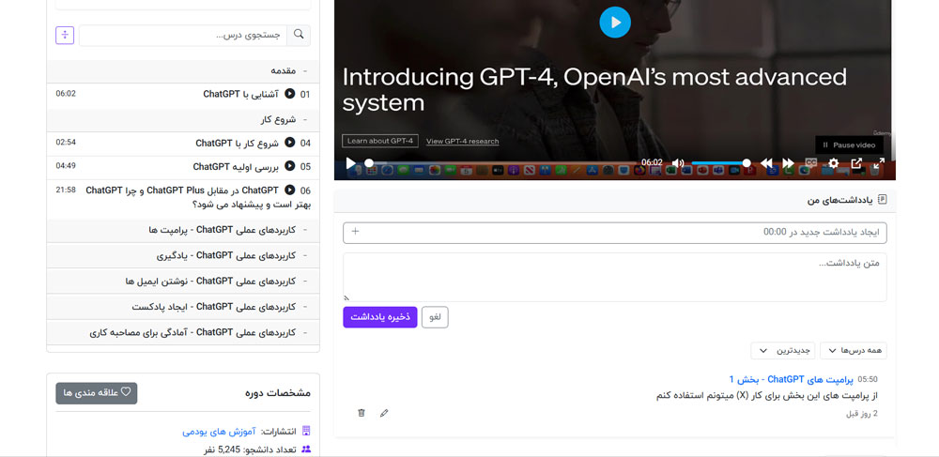Click the pop-out external window icon on the video

pos(856,162)
